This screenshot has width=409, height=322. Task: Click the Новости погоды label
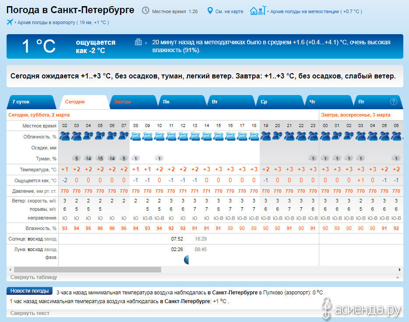[x=29, y=291]
